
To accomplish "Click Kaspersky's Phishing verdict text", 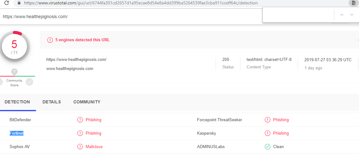I will [281, 133].
